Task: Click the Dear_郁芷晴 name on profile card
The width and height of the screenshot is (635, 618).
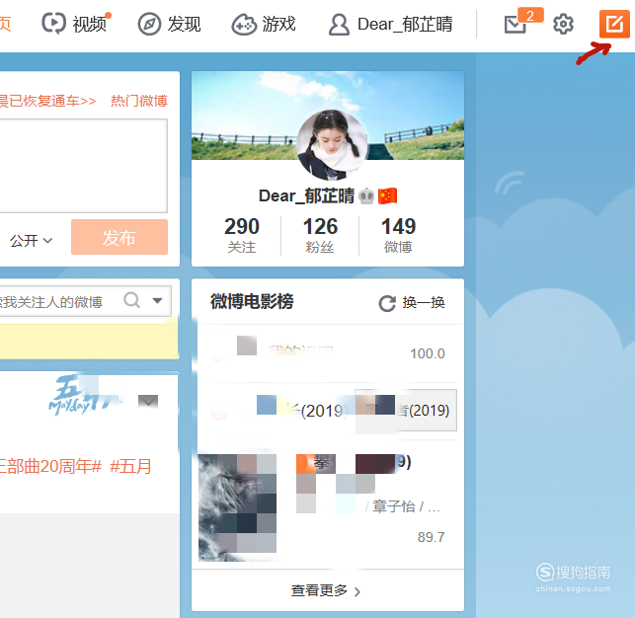Action: point(306,196)
